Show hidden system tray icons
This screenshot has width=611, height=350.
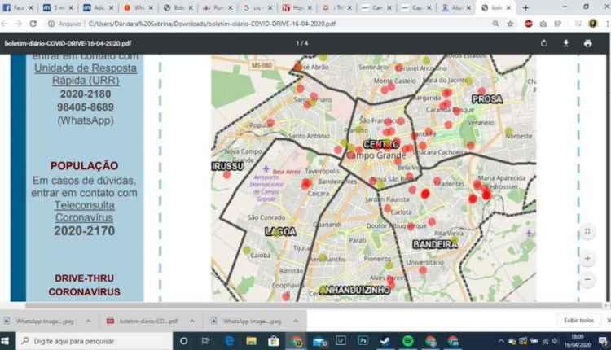click(x=501, y=341)
